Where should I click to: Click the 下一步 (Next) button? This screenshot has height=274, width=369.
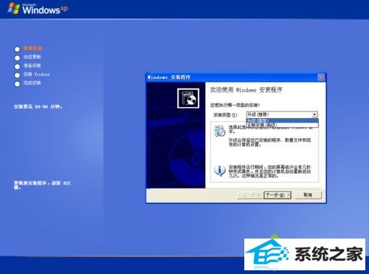point(277,195)
